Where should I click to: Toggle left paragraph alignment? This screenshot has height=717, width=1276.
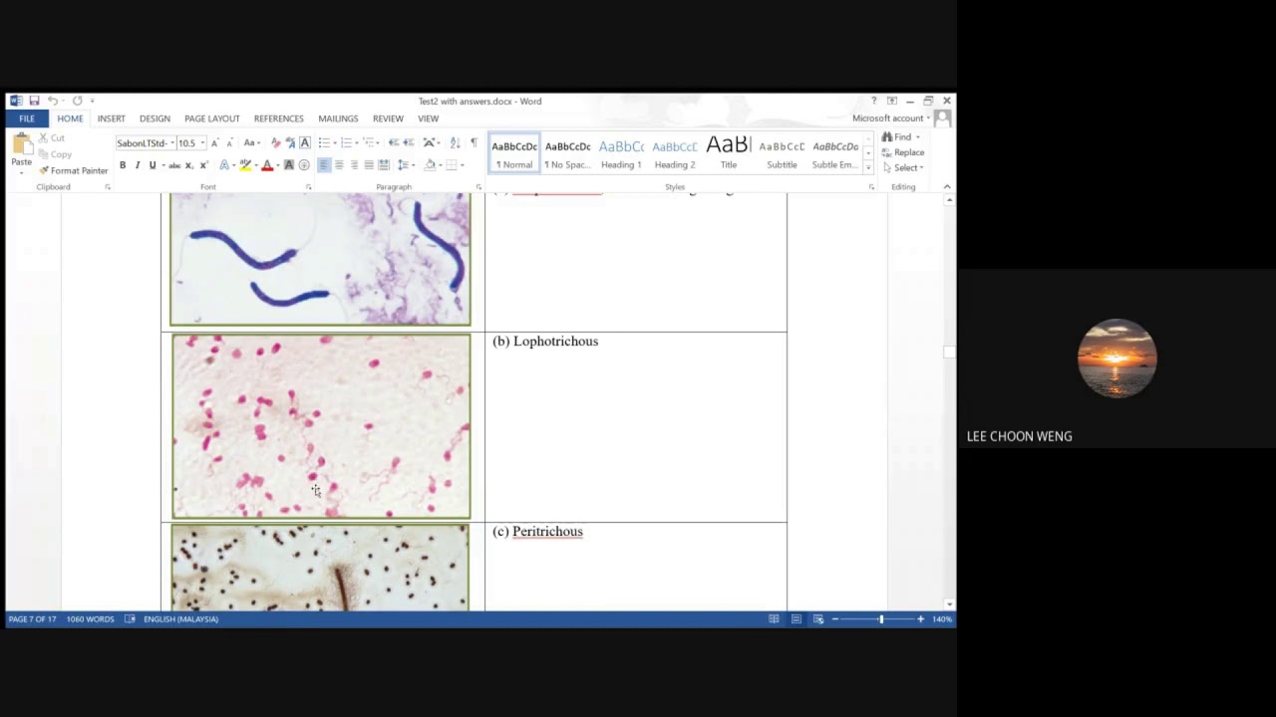tap(324, 165)
